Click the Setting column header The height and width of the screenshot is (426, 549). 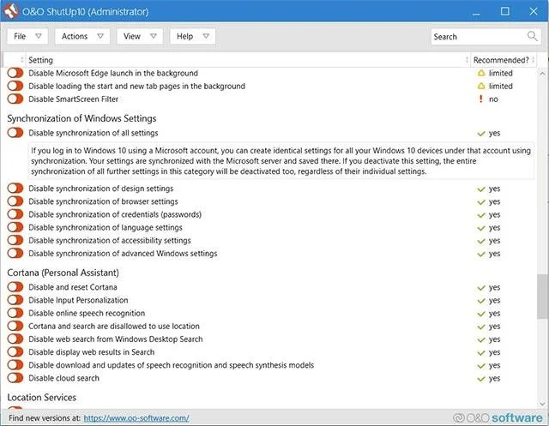[246, 60]
